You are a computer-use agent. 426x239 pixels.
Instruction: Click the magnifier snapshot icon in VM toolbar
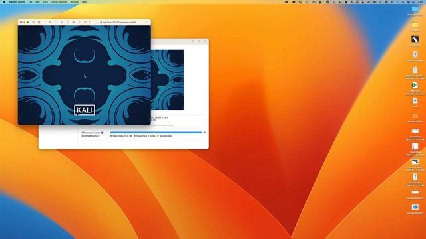click(x=39, y=22)
